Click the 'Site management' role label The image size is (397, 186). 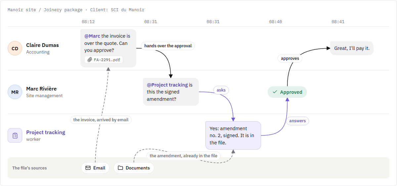44,95
